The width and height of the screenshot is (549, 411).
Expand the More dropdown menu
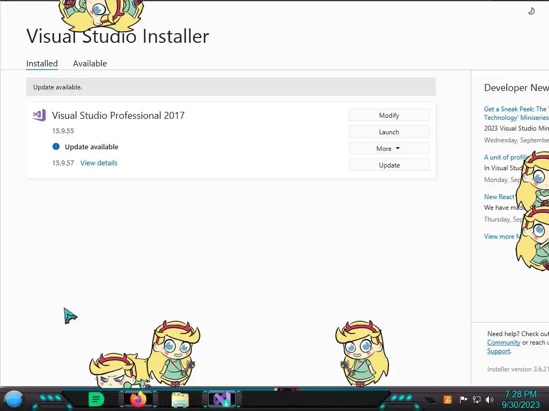pos(389,149)
